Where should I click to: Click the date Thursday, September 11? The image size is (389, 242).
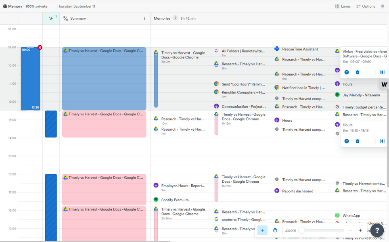pos(76,6)
